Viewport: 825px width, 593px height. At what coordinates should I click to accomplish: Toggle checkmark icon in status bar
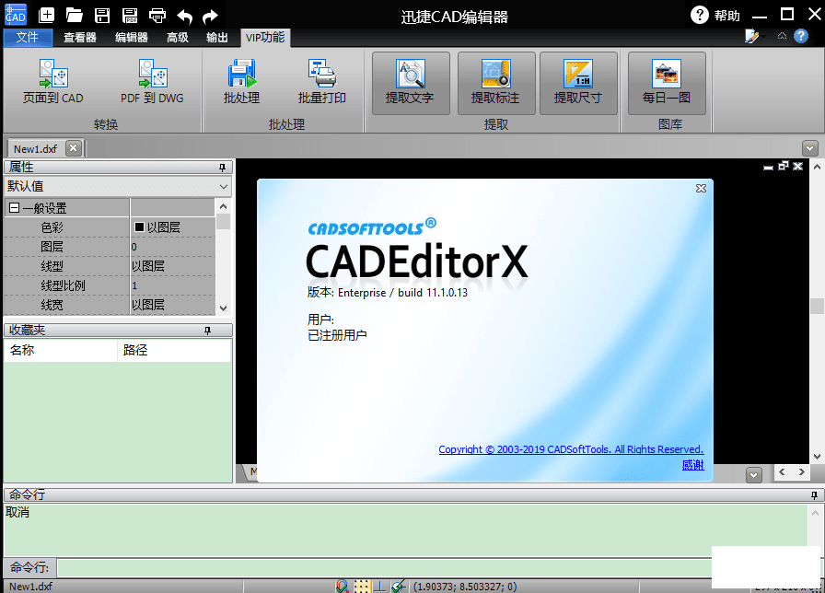(399, 586)
